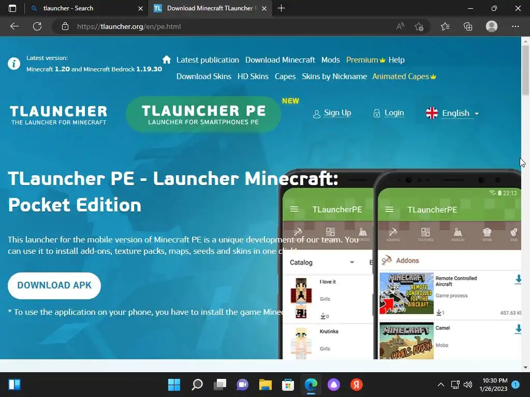The height and width of the screenshot is (397, 530).
Task: Open the Mods menu link
Action: click(x=331, y=60)
